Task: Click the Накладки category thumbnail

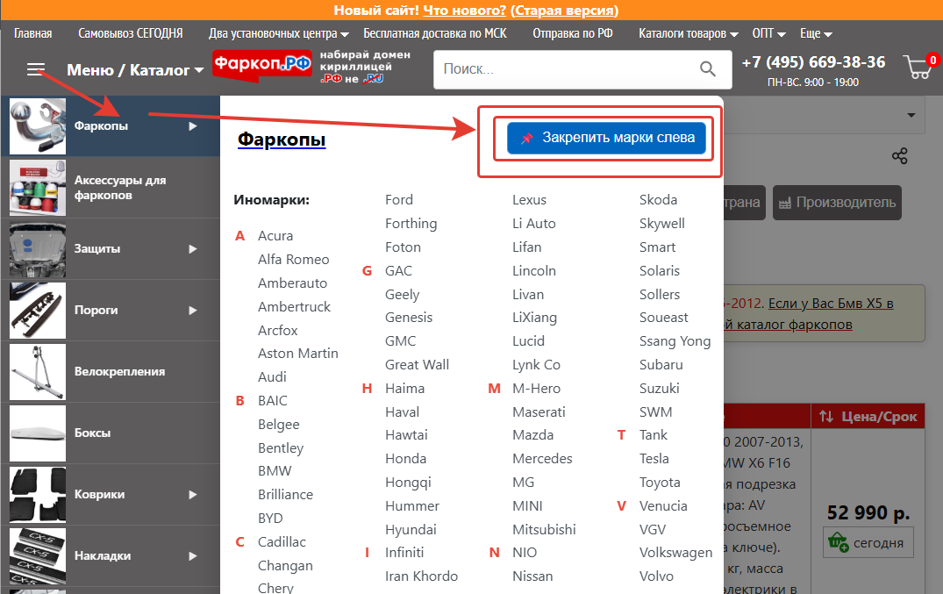Action: (38, 556)
